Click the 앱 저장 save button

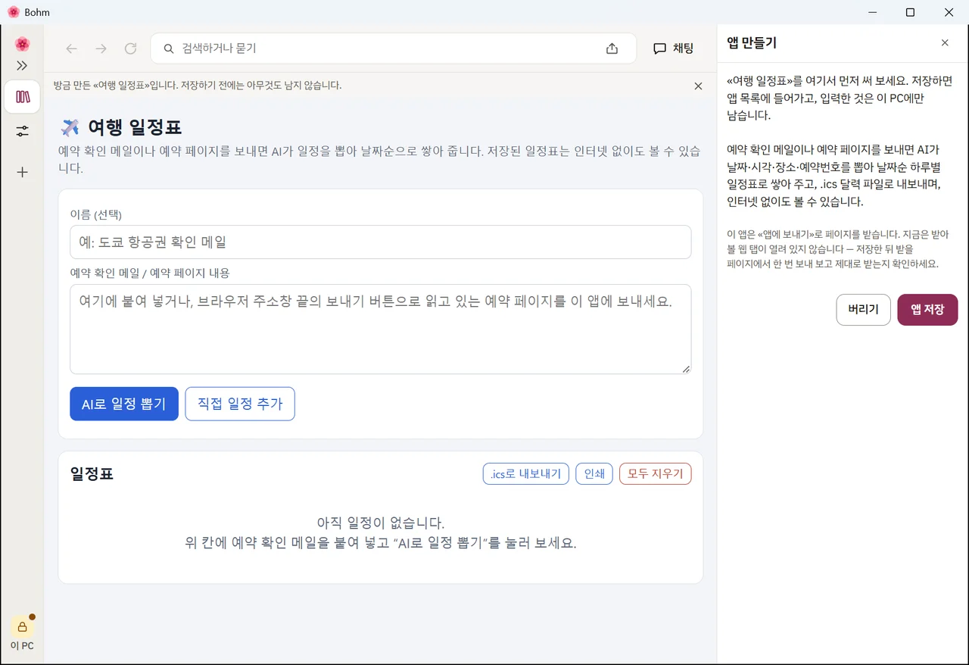pos(927,310)
